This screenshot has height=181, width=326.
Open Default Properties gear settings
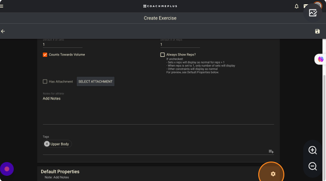coord(273,174)
